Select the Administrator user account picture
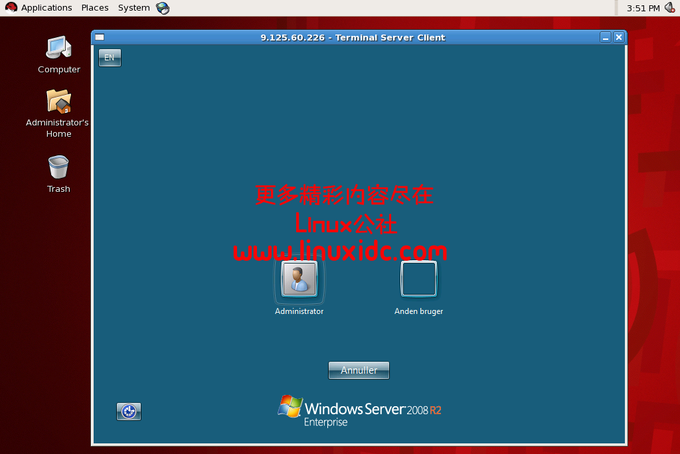Screen dimensions: 680x454 point(299,279)
